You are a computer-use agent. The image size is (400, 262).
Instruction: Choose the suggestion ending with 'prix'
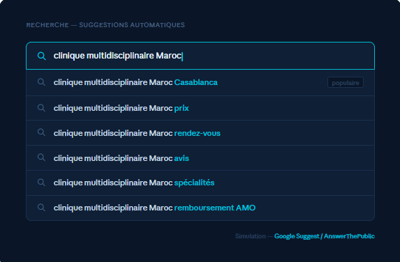(200, 108)
